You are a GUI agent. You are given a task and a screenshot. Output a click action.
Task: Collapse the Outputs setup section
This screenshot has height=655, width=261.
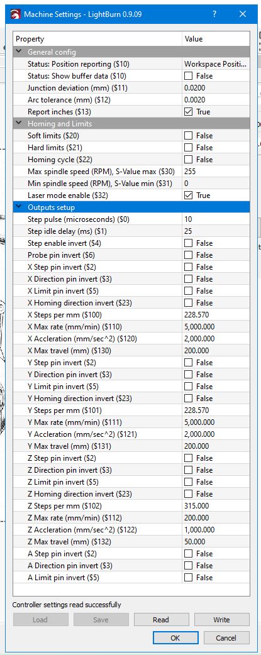click(x=19, y=207)
